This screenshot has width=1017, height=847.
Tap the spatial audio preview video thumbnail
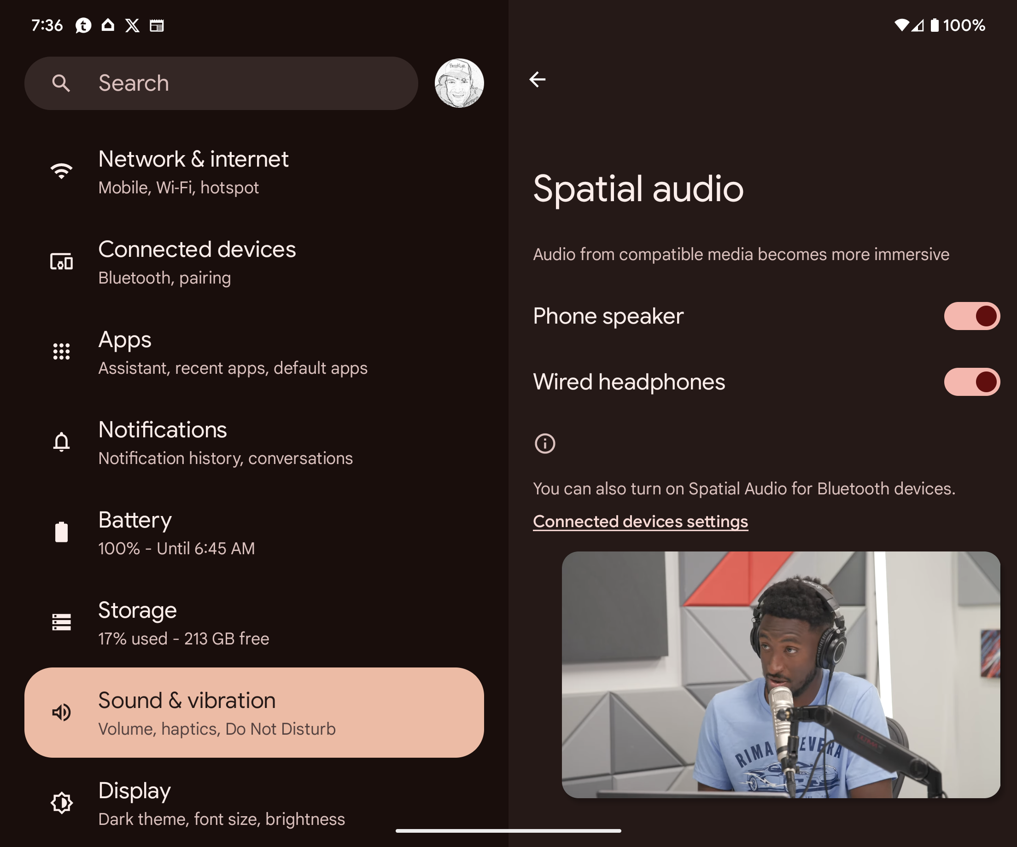781,674
